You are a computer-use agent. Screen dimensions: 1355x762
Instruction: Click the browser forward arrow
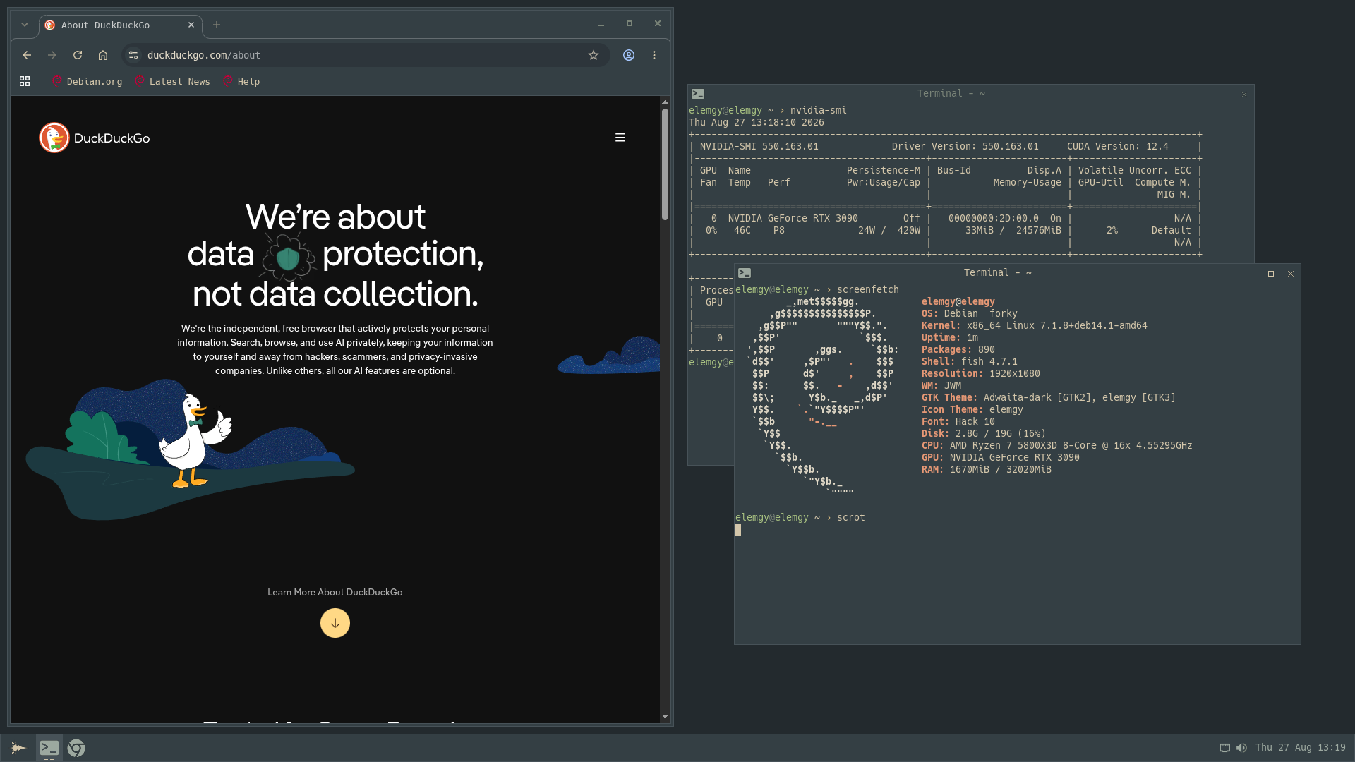click(x=52, y=55)
